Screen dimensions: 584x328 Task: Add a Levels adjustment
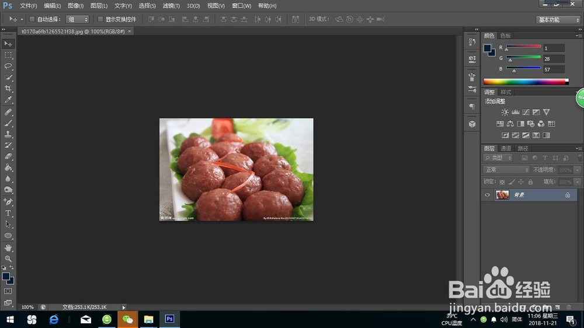click(x=515, y=112)
